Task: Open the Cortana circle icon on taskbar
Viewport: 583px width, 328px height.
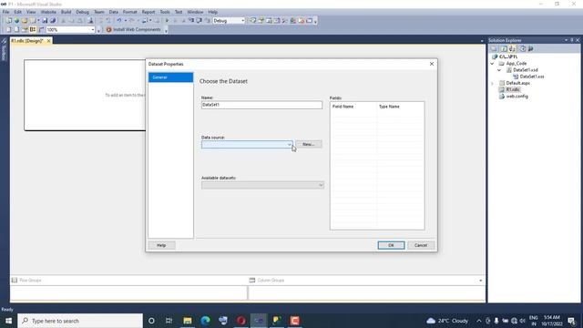Action: pyautogui.click(x=151, y=321)
